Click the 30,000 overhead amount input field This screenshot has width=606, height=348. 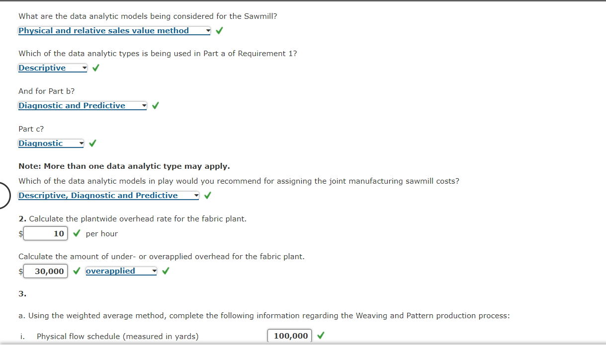45,271
